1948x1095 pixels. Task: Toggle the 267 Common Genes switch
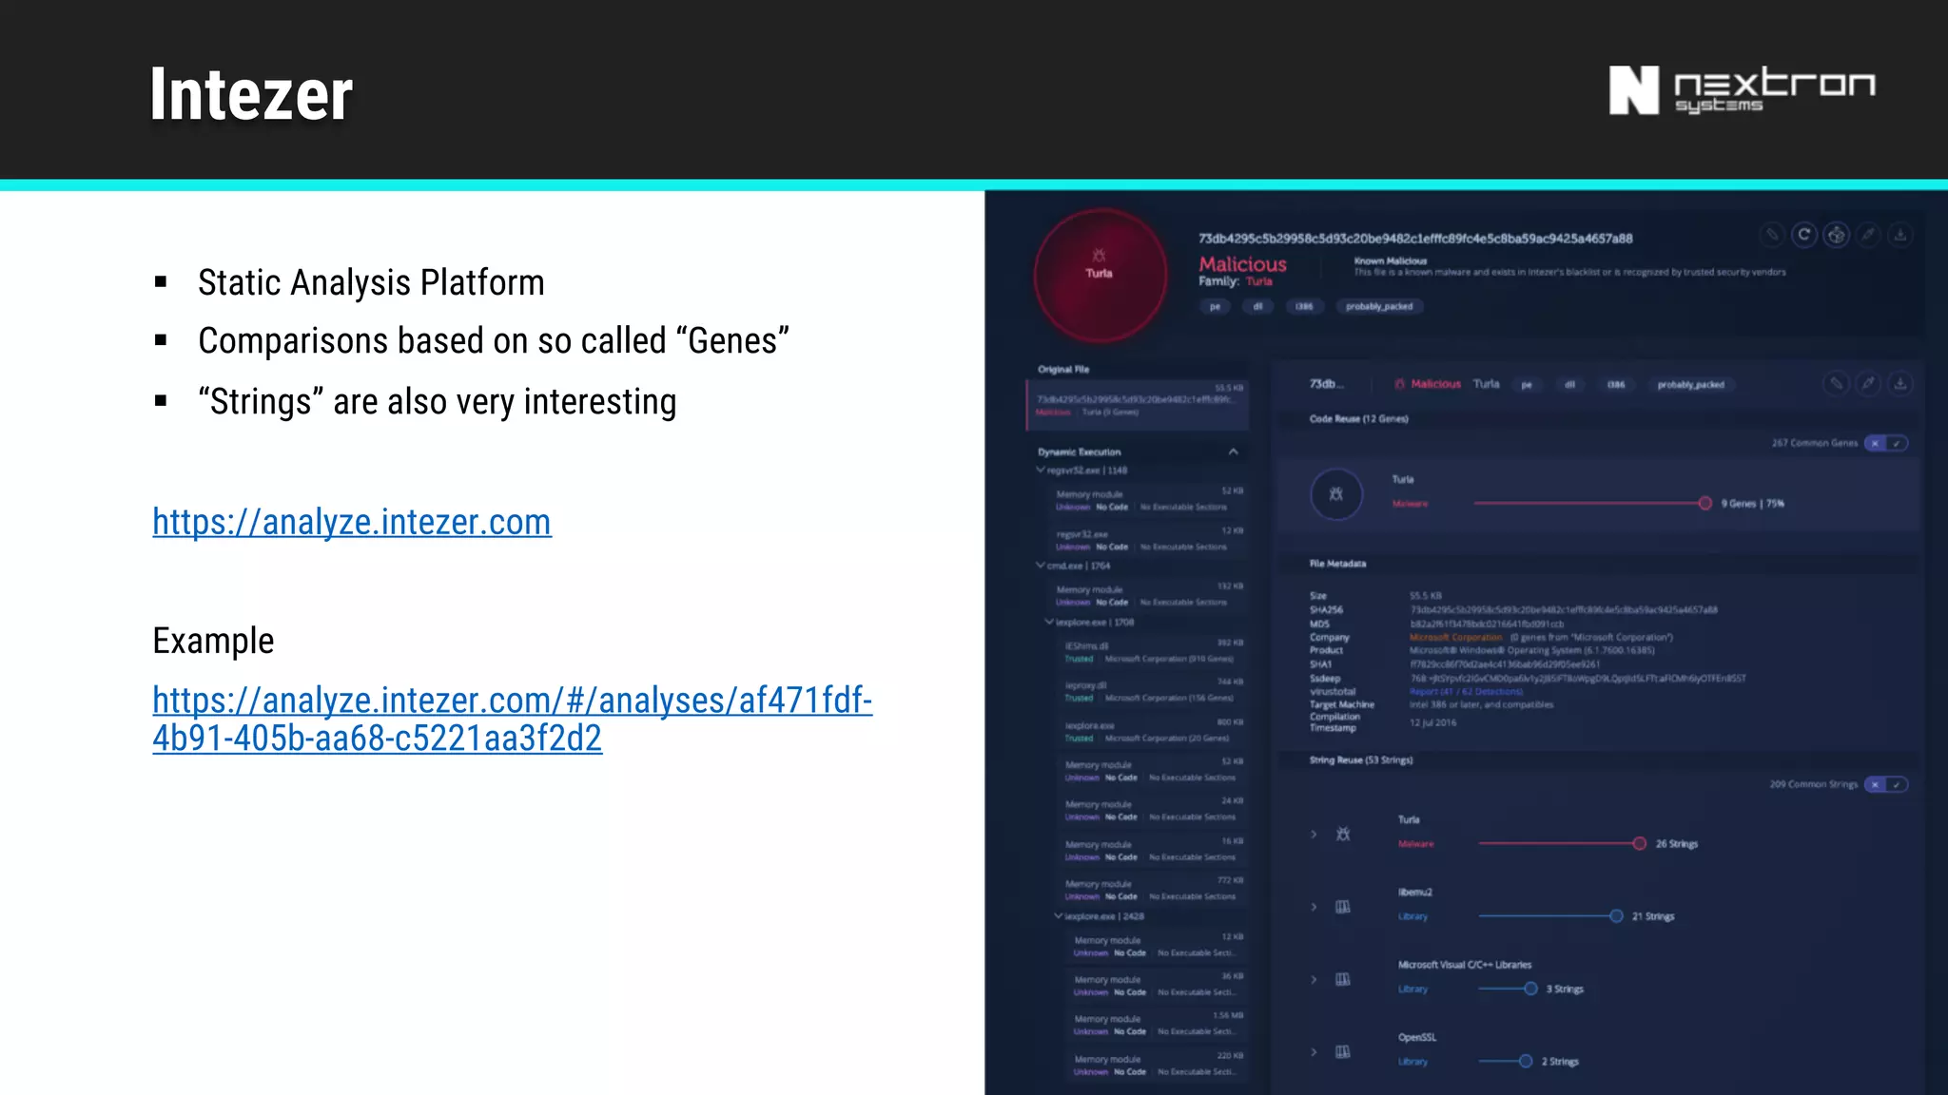[1885, 443]
